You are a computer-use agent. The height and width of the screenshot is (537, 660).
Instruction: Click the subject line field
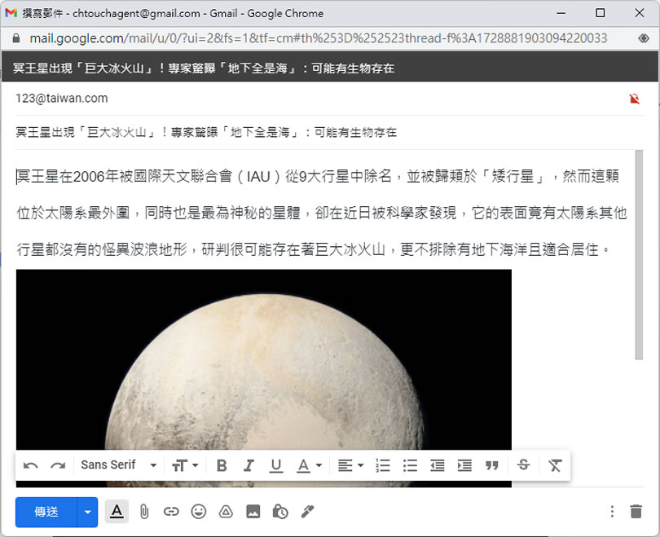coord(329,132)
